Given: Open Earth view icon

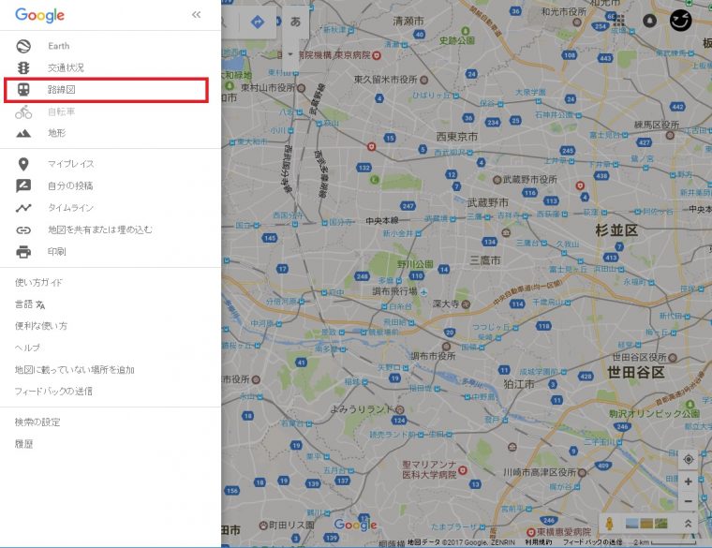Looking at the screenshot, I should (x=23, y=46).
